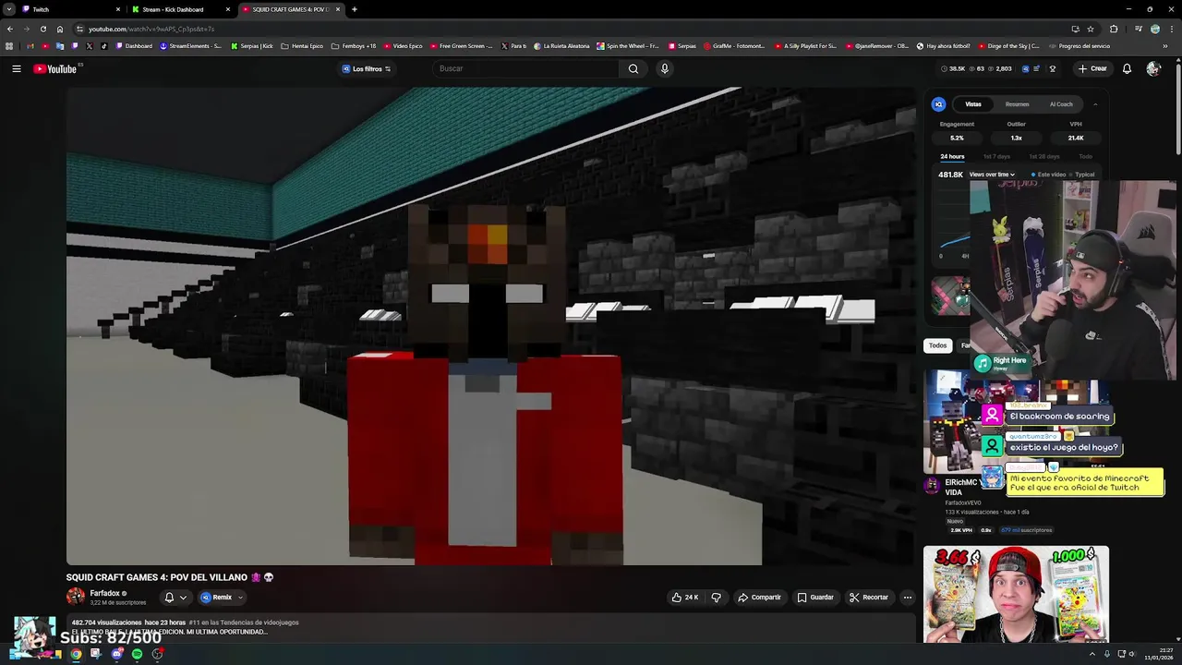Select the 24 hours range tab

pos(952,156)
